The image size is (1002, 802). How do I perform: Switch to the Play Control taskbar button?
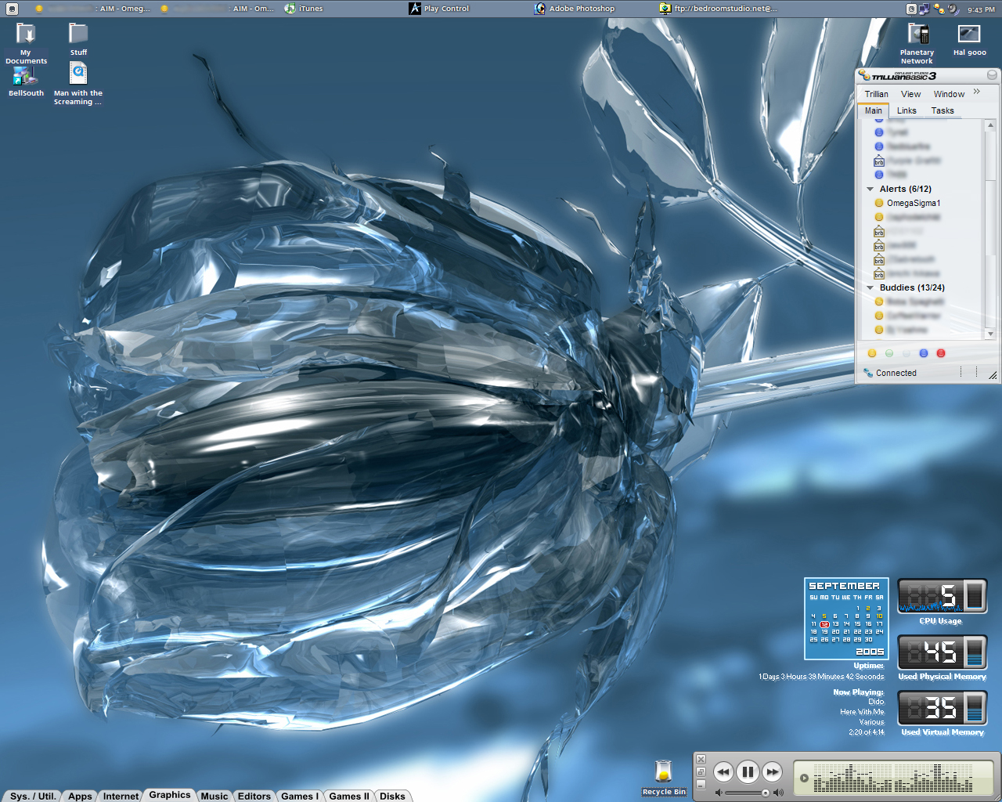click(439, 9)
